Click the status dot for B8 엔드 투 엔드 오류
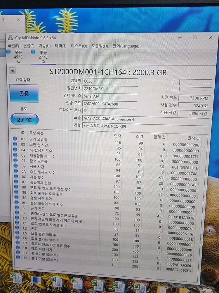Viewport: 219px width, 293px height. (16, 187)
